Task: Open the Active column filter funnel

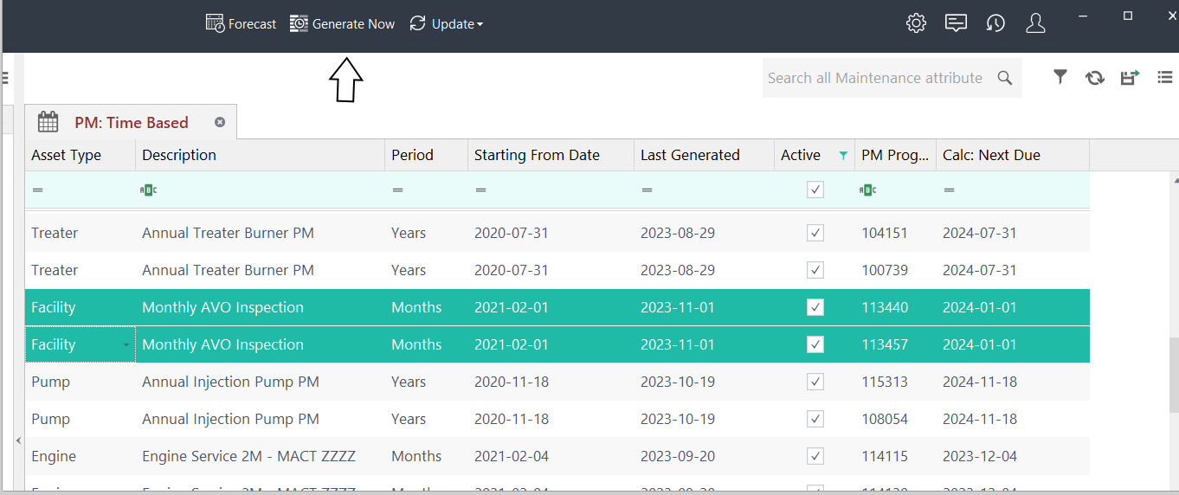Action: (843, 156)
